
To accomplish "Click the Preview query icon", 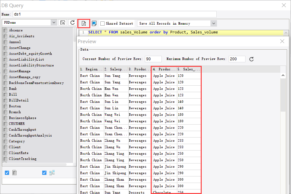I will point(84,23).
